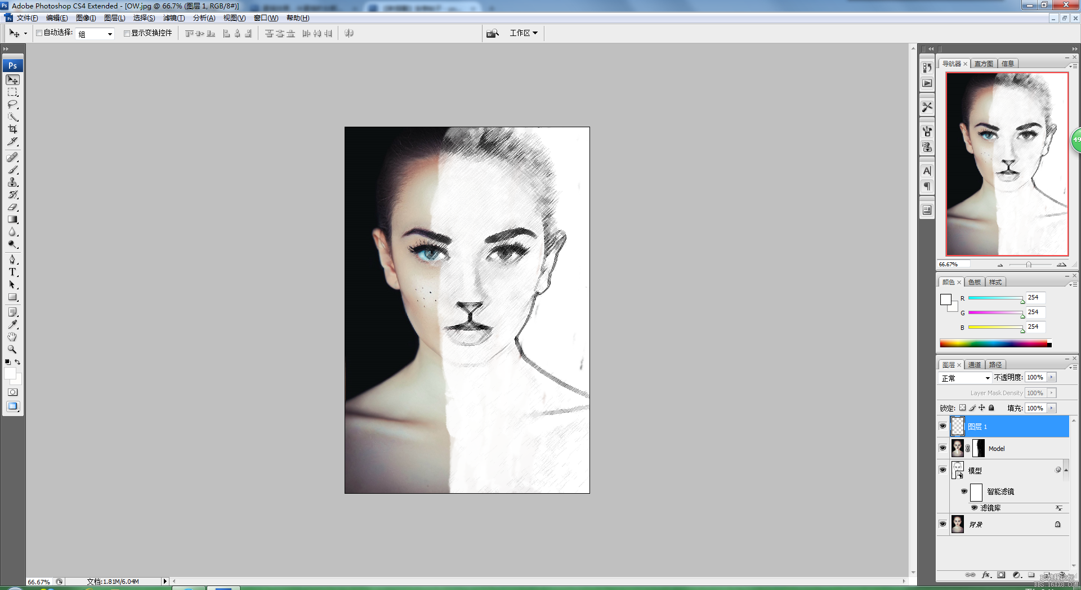
Task: Select the Lasso tool
Action: click(12, 105)
